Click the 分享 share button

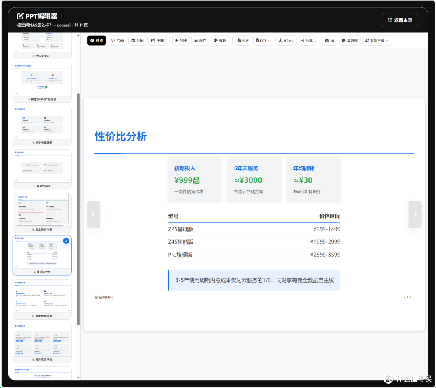click(307, 40)
